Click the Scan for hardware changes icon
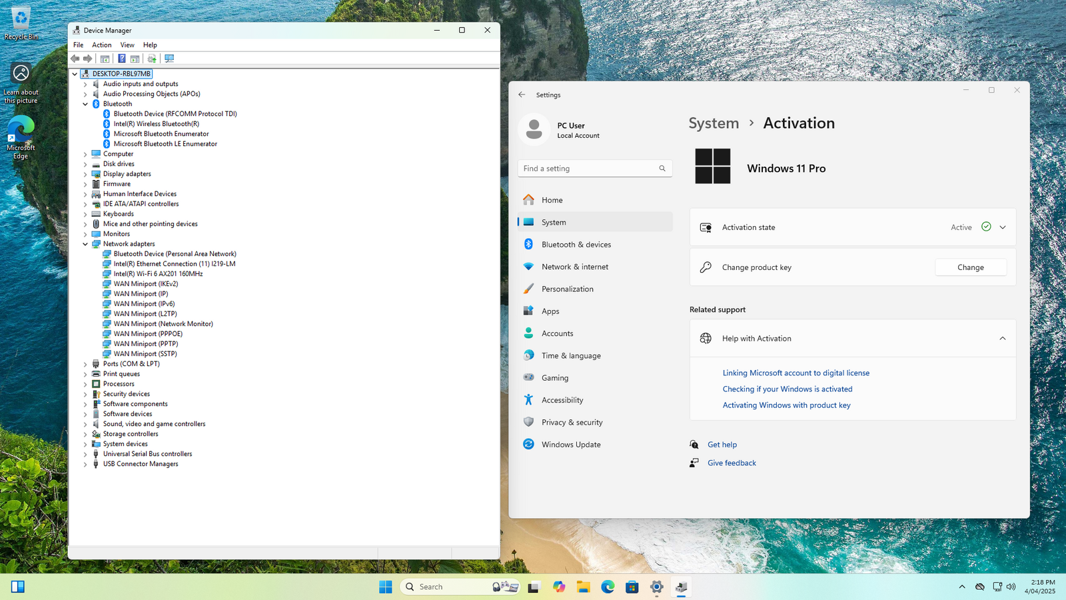The image size is (1066, 600). pyautogui.click(x=169, y=59)
